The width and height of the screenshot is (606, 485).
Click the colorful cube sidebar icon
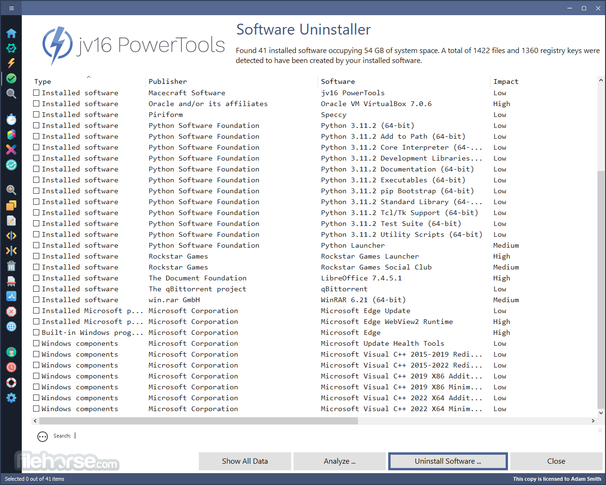pyautogui.click(x=11, y=135)
